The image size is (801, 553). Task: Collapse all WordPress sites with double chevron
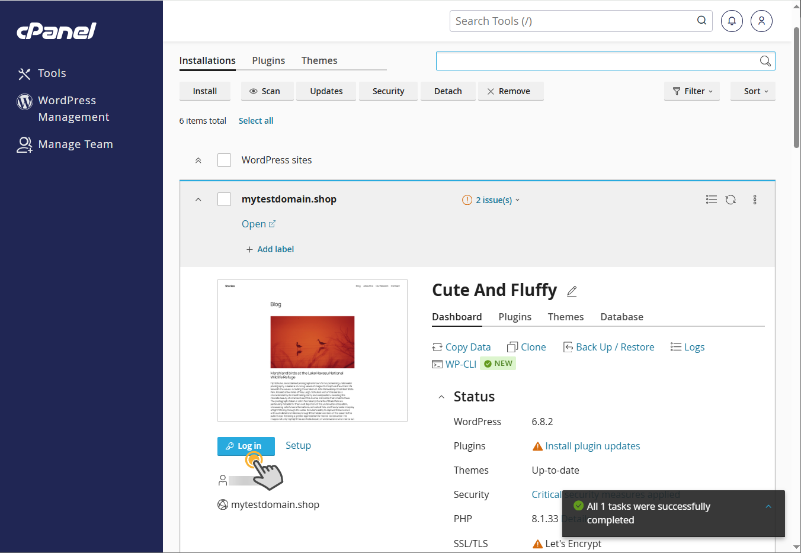[x=198, y=160]
